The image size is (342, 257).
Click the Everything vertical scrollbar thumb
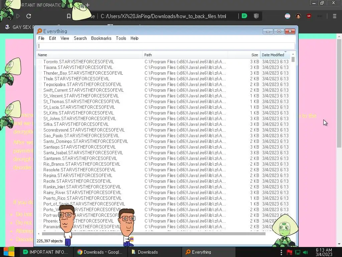[x=293, y=60]
